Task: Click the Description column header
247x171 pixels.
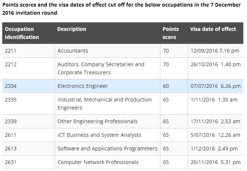Action: 72,29
